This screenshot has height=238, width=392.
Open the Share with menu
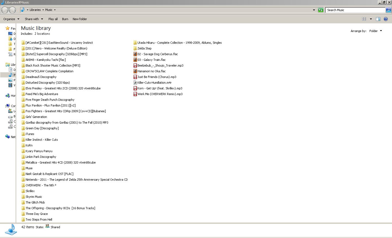(x=34, y=19)
